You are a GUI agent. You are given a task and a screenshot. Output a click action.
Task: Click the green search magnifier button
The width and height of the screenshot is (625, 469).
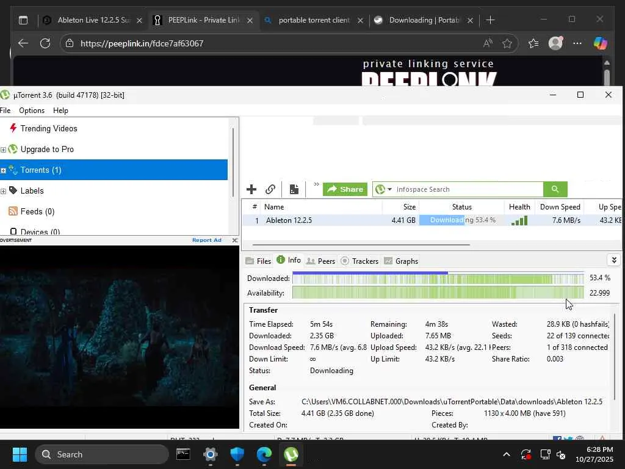pyautogui.click(x=555, y=189)
